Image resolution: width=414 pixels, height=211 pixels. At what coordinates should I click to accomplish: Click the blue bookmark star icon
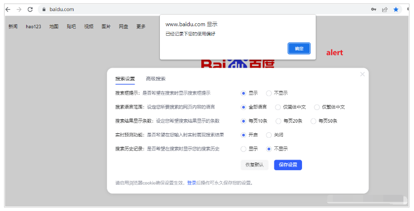tap(396, 10)
